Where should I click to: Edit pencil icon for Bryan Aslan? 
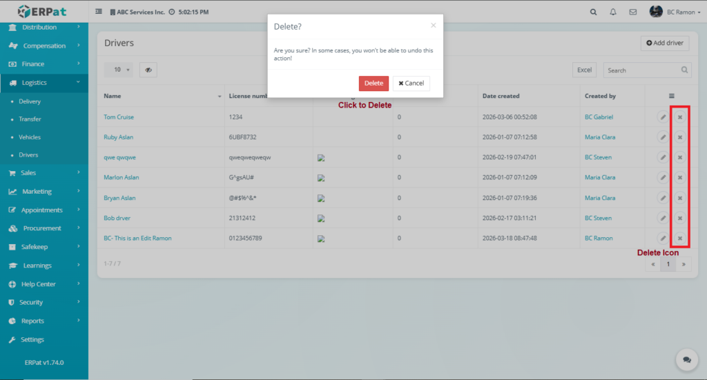pos(663,198)
